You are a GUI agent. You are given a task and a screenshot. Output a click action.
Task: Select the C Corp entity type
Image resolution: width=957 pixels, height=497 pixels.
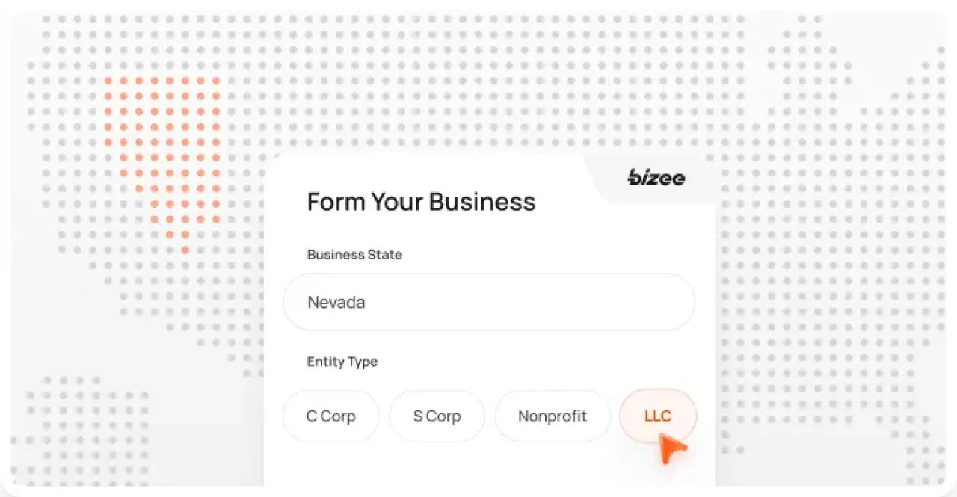tap(331, 416)
